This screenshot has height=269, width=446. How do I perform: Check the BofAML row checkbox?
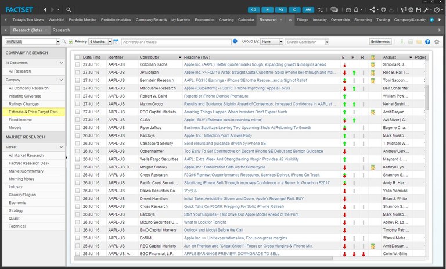(77, 238)
